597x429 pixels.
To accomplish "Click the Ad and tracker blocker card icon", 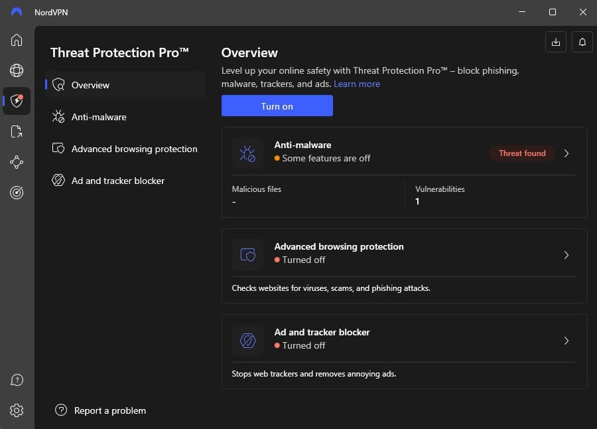I will [x=247, y=341].
